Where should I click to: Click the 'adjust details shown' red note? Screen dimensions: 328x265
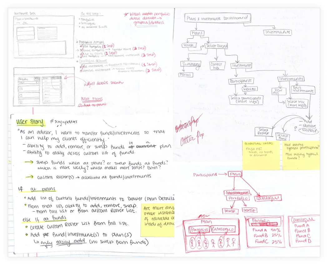click(x=103, y=83)
